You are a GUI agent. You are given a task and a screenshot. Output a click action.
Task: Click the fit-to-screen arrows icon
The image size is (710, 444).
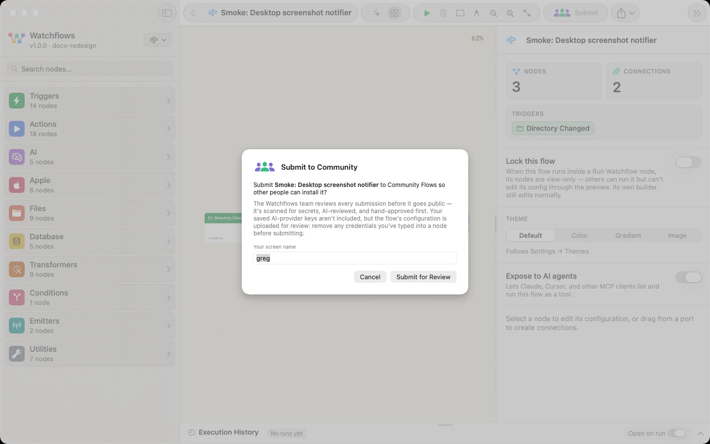pos(527,13)
